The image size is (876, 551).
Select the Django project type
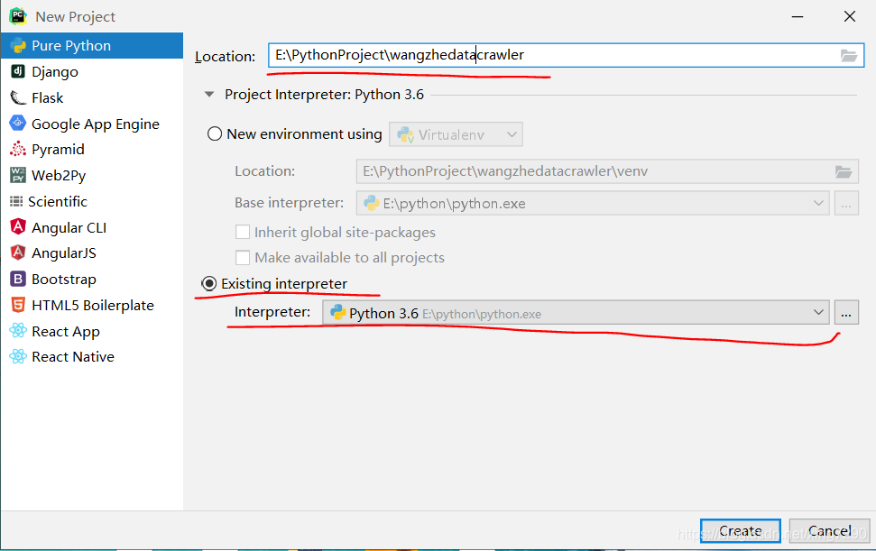tap(92, 71)
